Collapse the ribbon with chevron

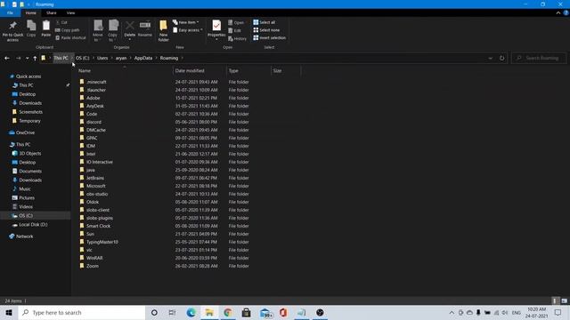click(x=558, y=12)
